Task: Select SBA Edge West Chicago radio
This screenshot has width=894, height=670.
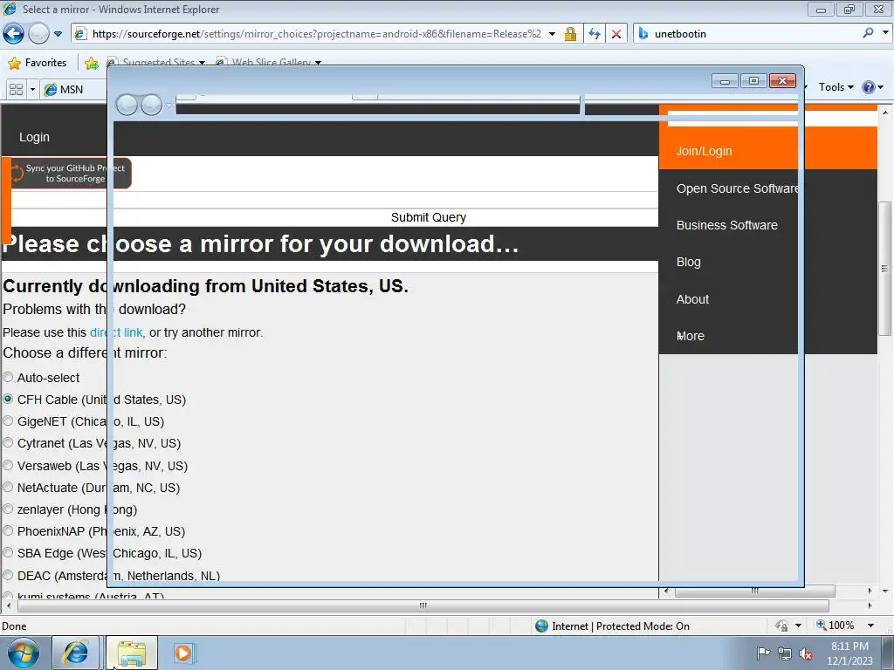Action: pyautogui.click(x=8, y=552)
